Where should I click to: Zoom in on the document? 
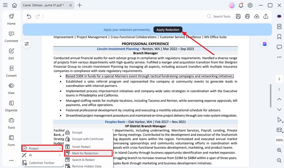click(279, 150)
